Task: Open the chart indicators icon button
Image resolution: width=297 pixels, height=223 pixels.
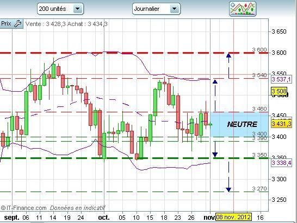Action: click(x=243, y=9)
